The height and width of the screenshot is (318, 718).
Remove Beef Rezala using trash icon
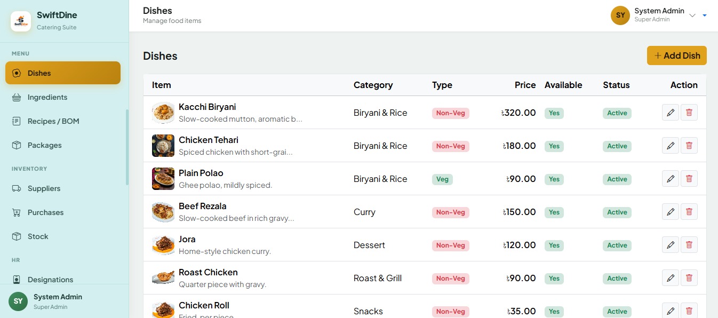[689, 212]
